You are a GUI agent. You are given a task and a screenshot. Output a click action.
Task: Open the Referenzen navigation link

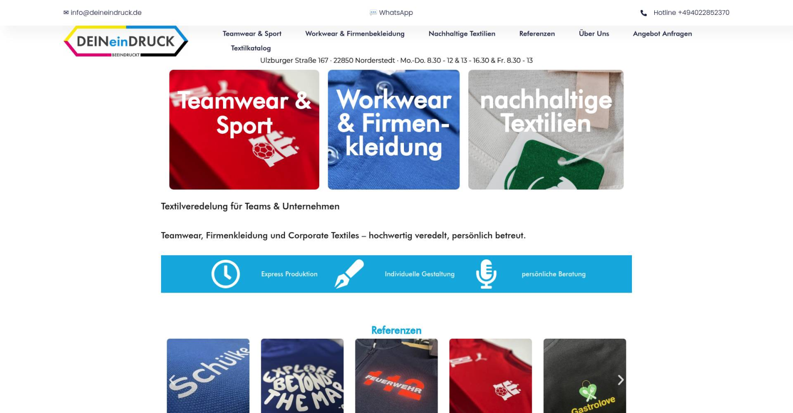[x=537, y=34]
